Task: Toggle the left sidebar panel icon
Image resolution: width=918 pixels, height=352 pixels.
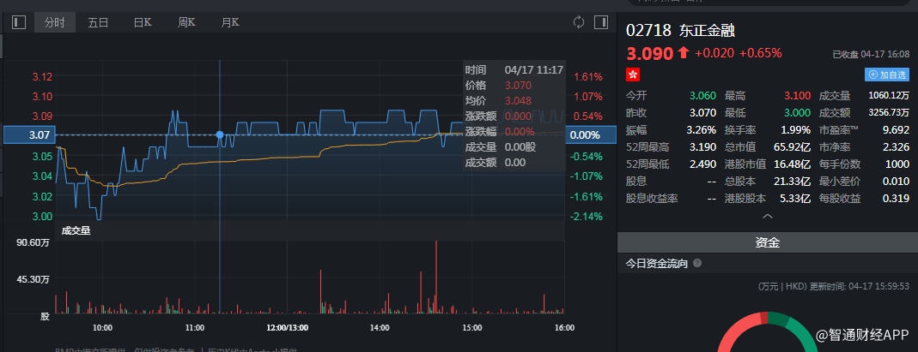Action: coord(19,22)
